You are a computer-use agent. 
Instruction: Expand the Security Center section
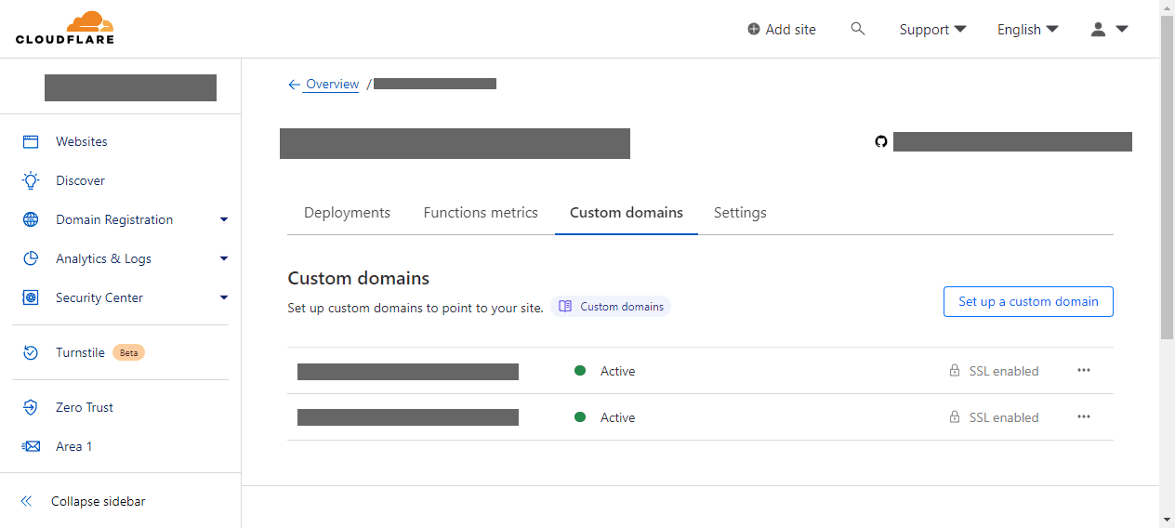click(x=223, y=297)
